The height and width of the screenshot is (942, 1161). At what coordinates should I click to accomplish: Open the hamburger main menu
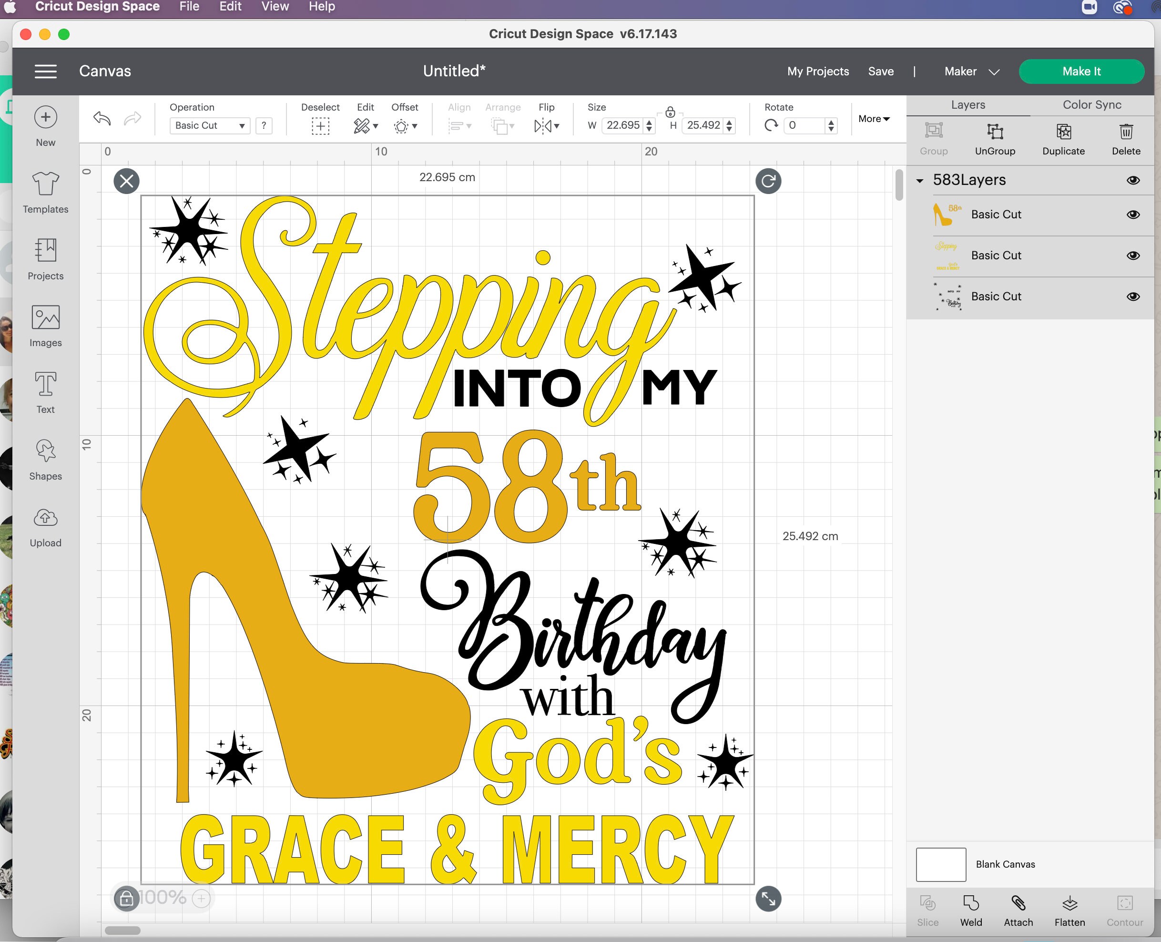(46, 71)
